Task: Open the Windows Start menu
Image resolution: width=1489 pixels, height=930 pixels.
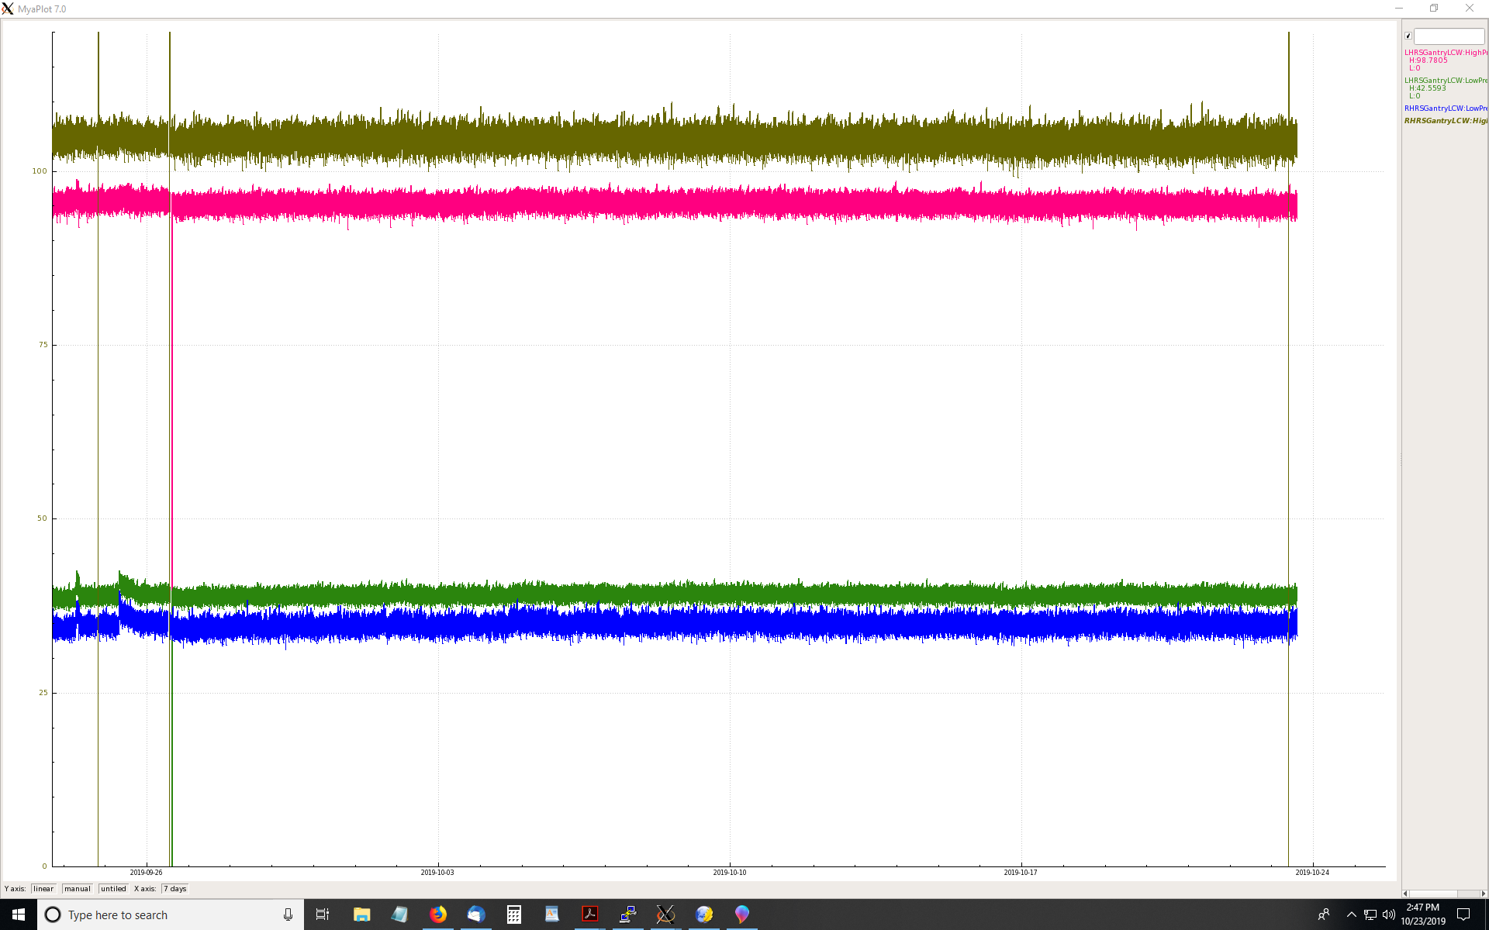Action: click(x=19, y=914)
